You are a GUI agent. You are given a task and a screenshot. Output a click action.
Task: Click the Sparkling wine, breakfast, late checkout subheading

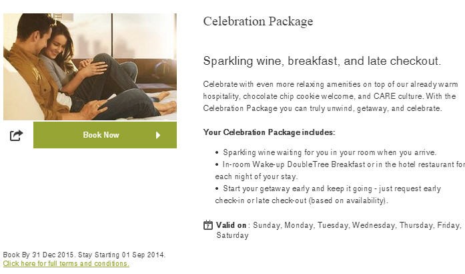click(322, 61)
